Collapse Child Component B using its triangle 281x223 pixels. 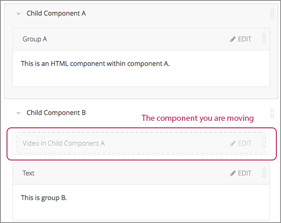(18, 113)
